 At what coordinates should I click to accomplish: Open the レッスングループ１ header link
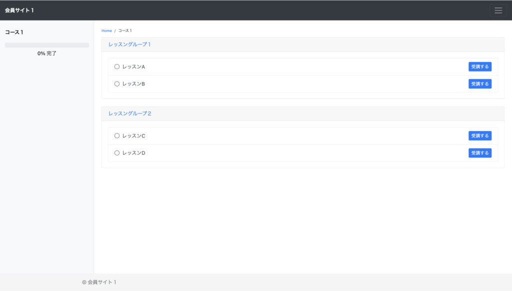pyautogui.click(x=129, y=44)
